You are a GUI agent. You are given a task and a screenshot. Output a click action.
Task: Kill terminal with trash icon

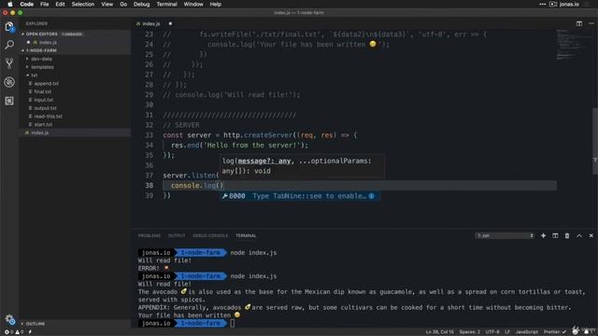pos(567,236)
